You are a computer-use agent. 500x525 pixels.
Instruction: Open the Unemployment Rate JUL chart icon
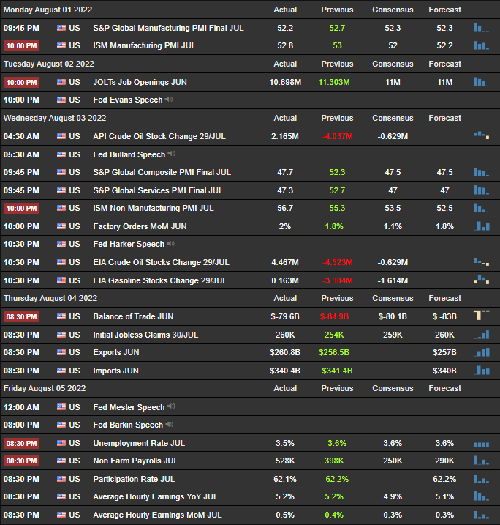[481, 444]
